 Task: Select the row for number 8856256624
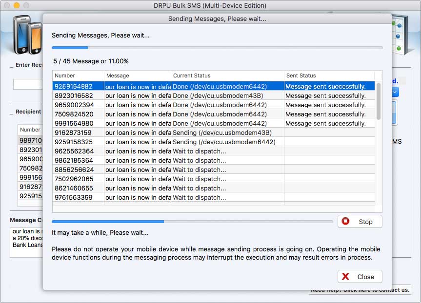click(x=214, y=170)
